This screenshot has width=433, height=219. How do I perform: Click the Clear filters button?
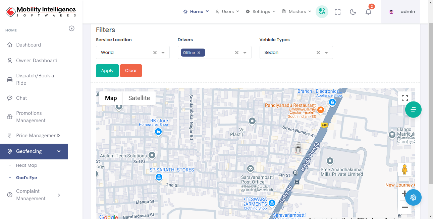[x=131, y=71]
